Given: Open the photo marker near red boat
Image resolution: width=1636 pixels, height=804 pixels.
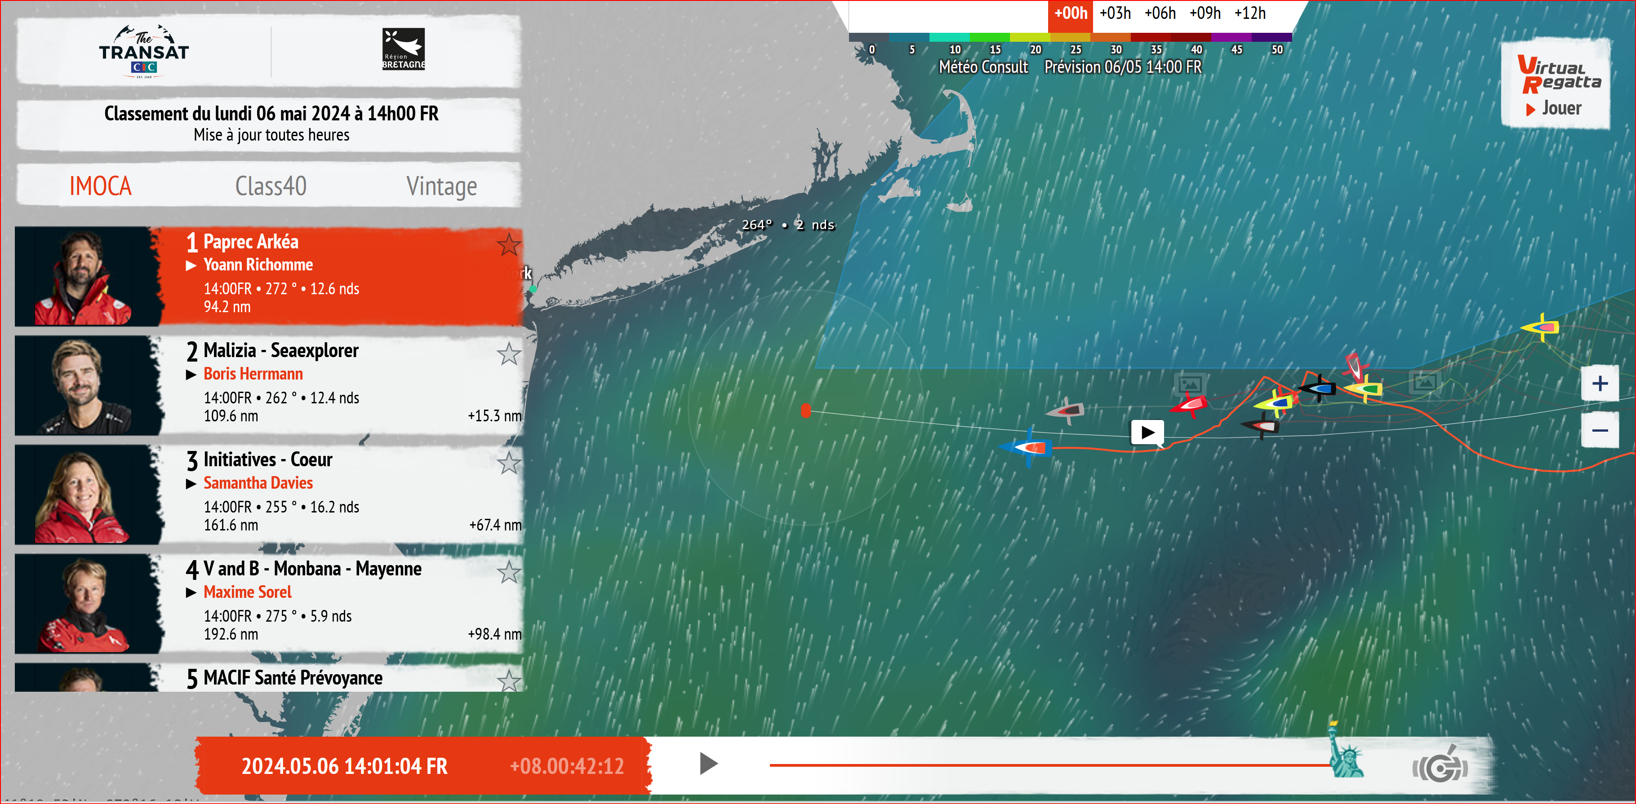Looking at the screenshot, I should tap(1190, 384).
